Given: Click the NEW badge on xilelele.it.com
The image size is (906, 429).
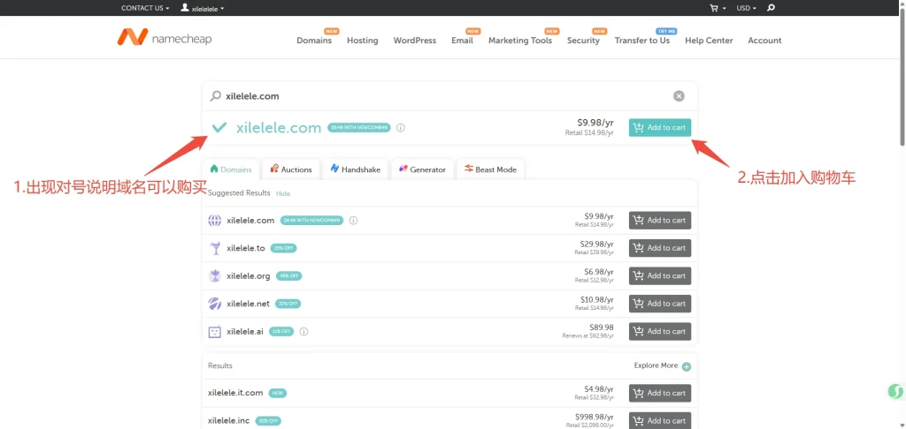Looking at the screenshot, I should (277, 394).
